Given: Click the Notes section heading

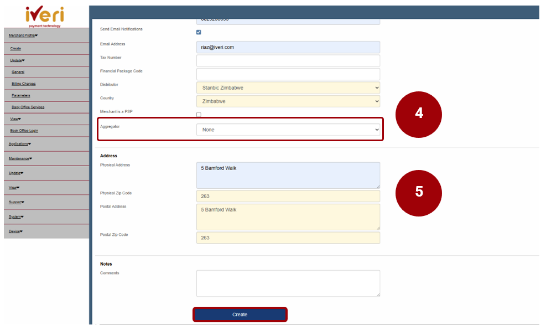Looking at the screenshot, I should pyautogui.click(x=106, y=264).
